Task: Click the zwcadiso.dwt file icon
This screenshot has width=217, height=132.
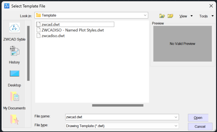Action: coord(39,36)
